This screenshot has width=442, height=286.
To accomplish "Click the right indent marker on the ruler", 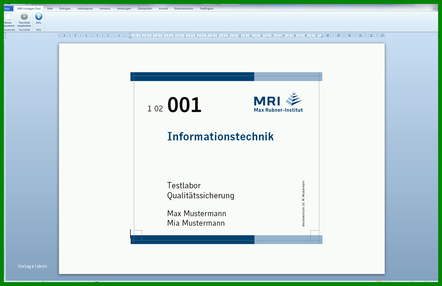I will point(322,36).
